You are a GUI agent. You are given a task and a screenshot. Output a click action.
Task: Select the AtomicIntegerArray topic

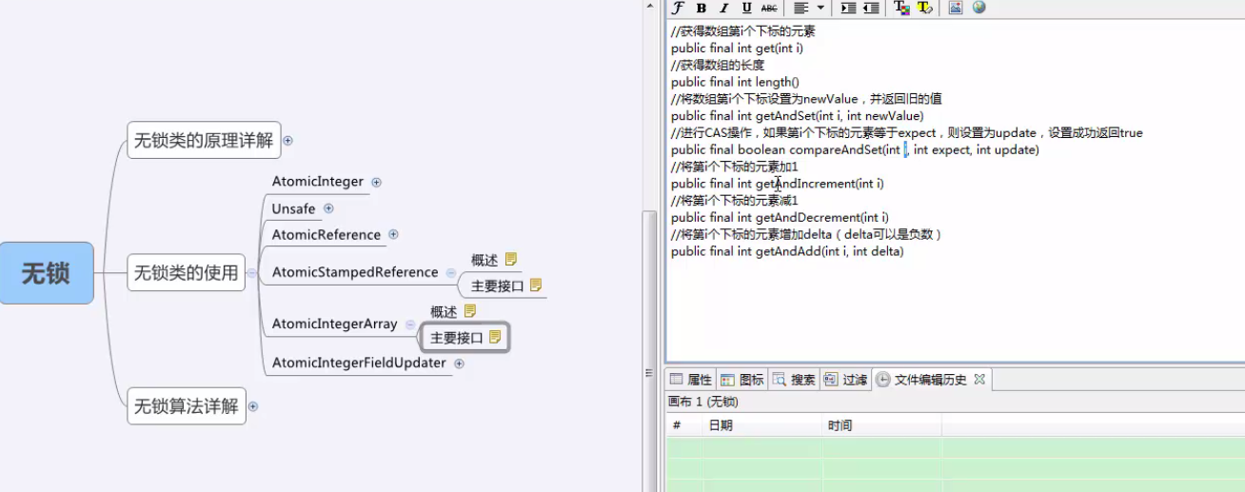click(x=334, y=324)
